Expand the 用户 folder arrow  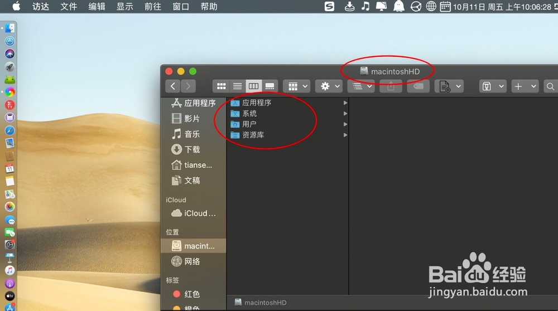[x=345, y=124]
